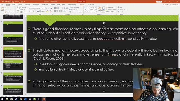Open Align Text dropdown
Screen dimensions: 180x101
point(73,10)
